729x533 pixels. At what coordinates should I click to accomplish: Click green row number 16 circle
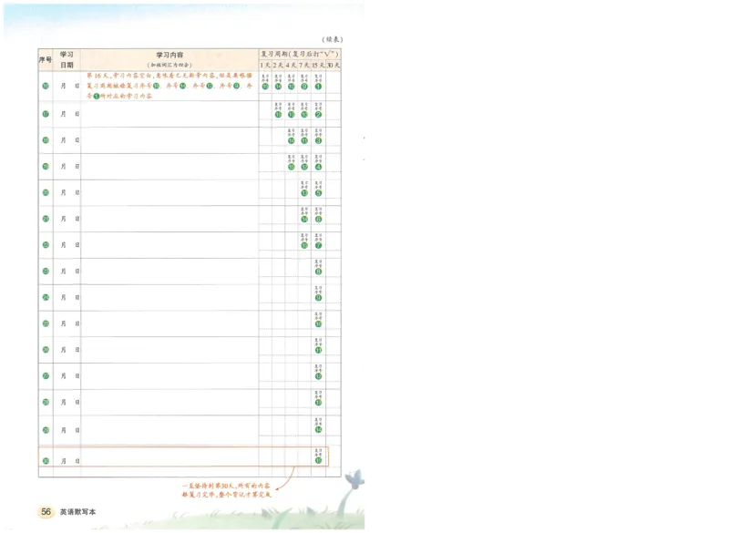(46, 87)
